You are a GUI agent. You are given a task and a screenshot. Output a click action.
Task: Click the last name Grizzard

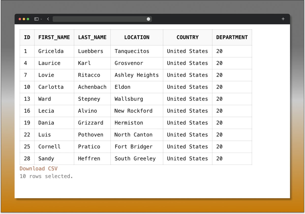(x=91, y=123)
